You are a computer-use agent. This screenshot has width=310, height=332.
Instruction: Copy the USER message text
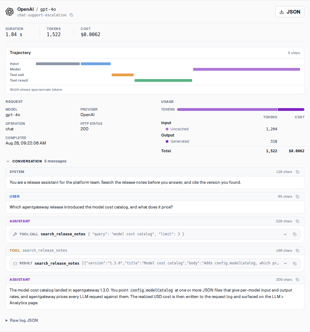pyautogui.click(x=298, y=197)
